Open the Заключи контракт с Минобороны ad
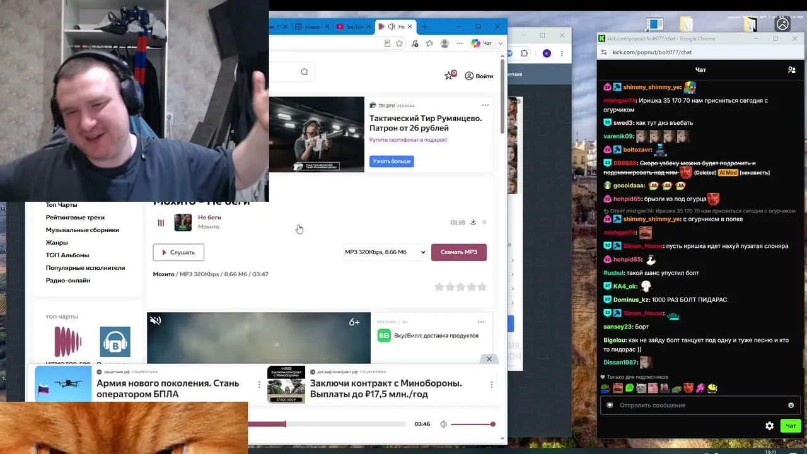Viewport: 807px width, 454px height. [386, 388]
